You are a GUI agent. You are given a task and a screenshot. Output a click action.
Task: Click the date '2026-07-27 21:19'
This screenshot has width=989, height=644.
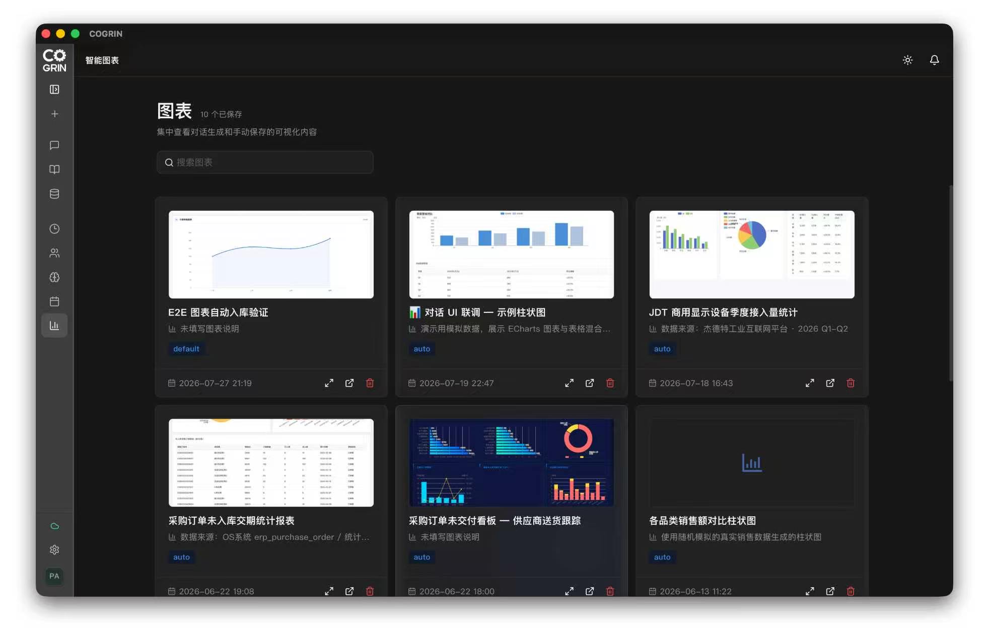point(215,383)
